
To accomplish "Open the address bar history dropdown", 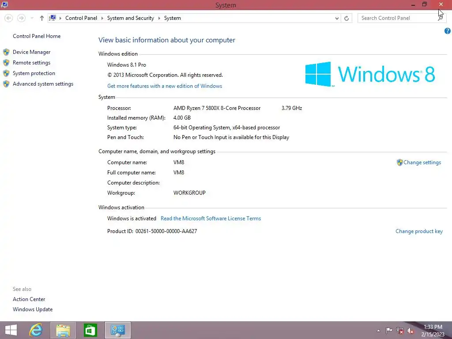I will click(337, 18).
